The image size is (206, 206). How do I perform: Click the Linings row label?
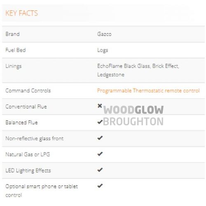tap(14, 66)
